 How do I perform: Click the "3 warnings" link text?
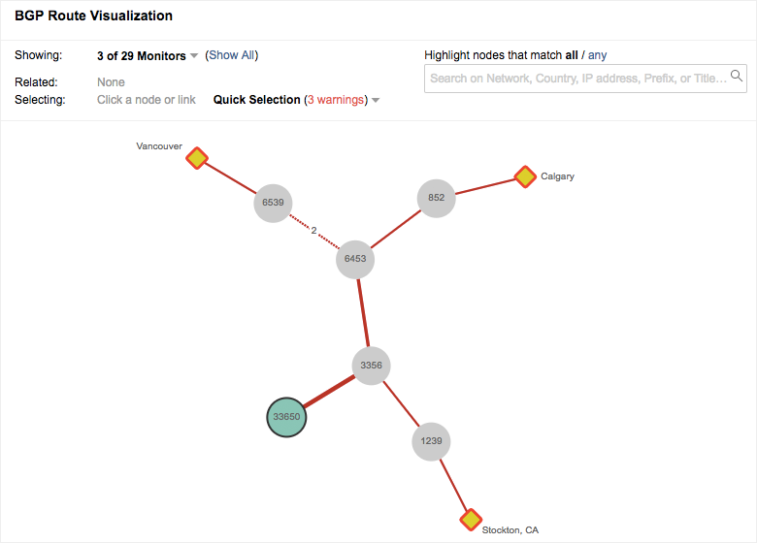[x=335, y=100]
